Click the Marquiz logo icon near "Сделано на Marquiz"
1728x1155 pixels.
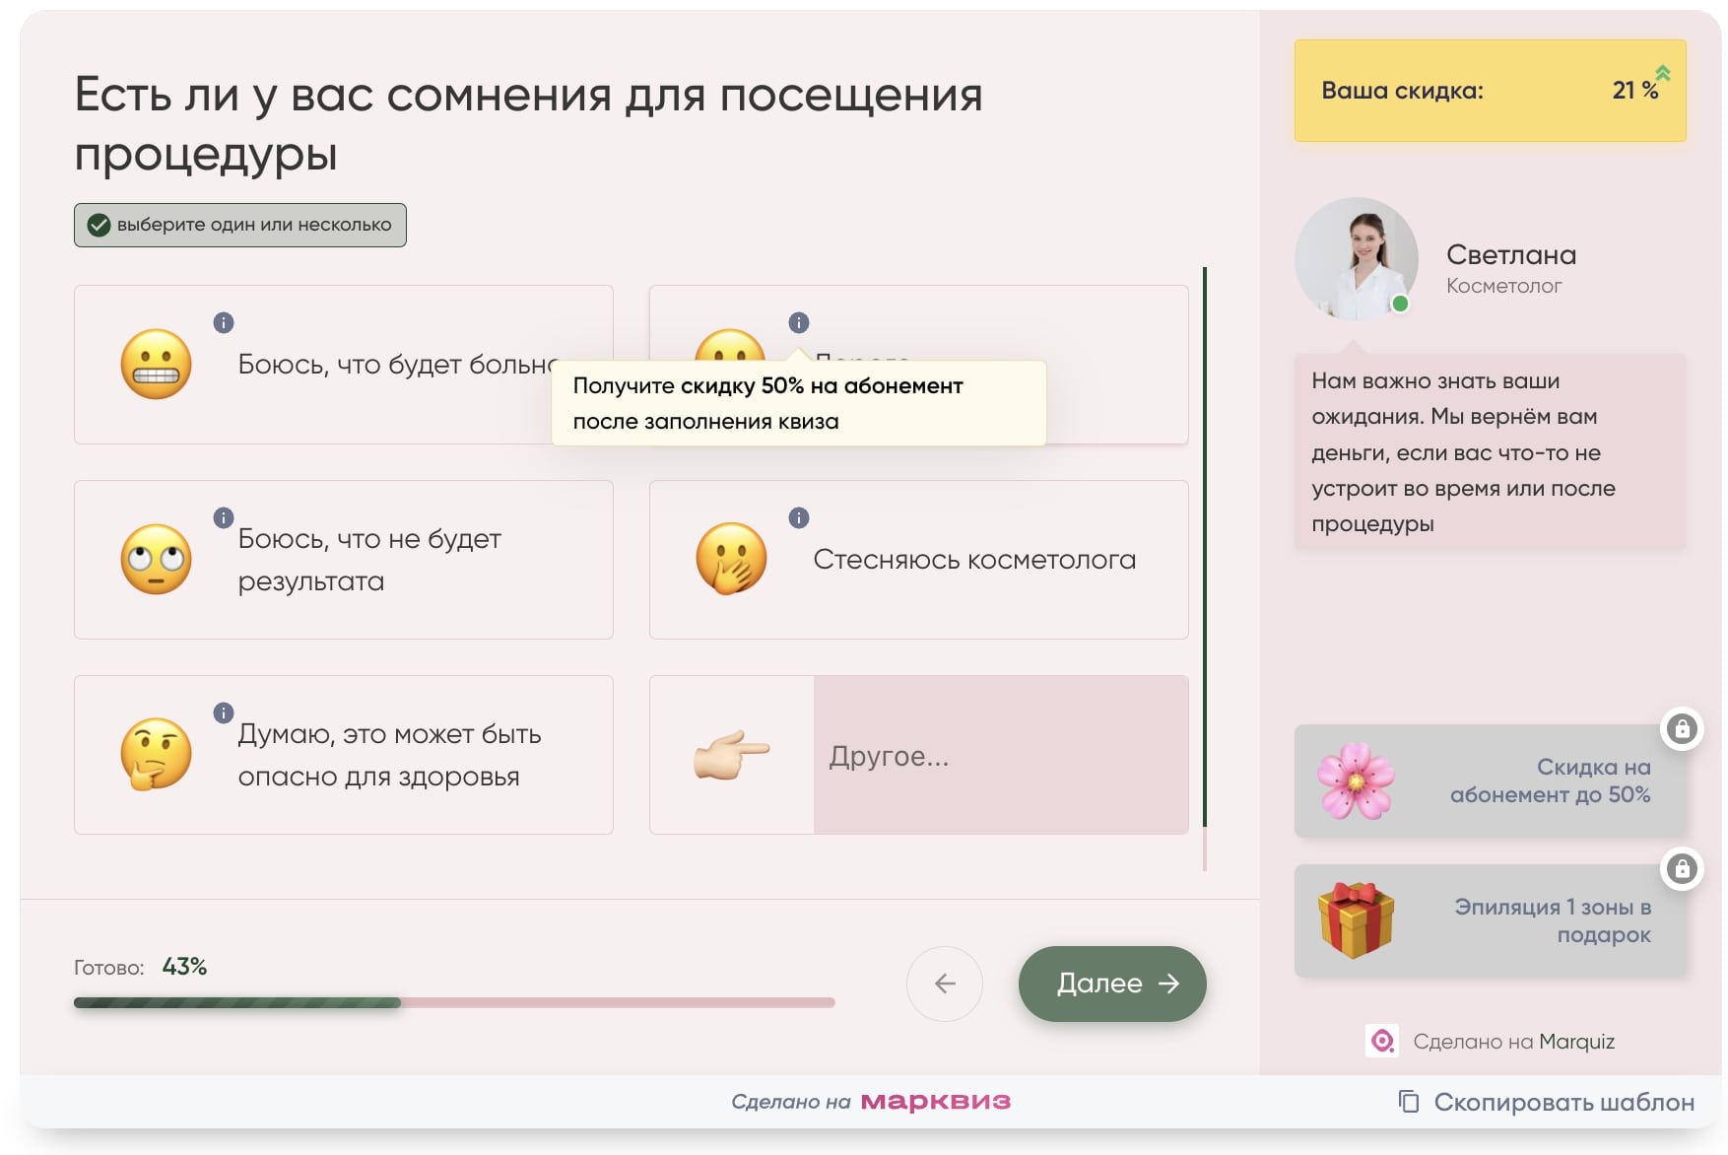click(1383, 1041)
